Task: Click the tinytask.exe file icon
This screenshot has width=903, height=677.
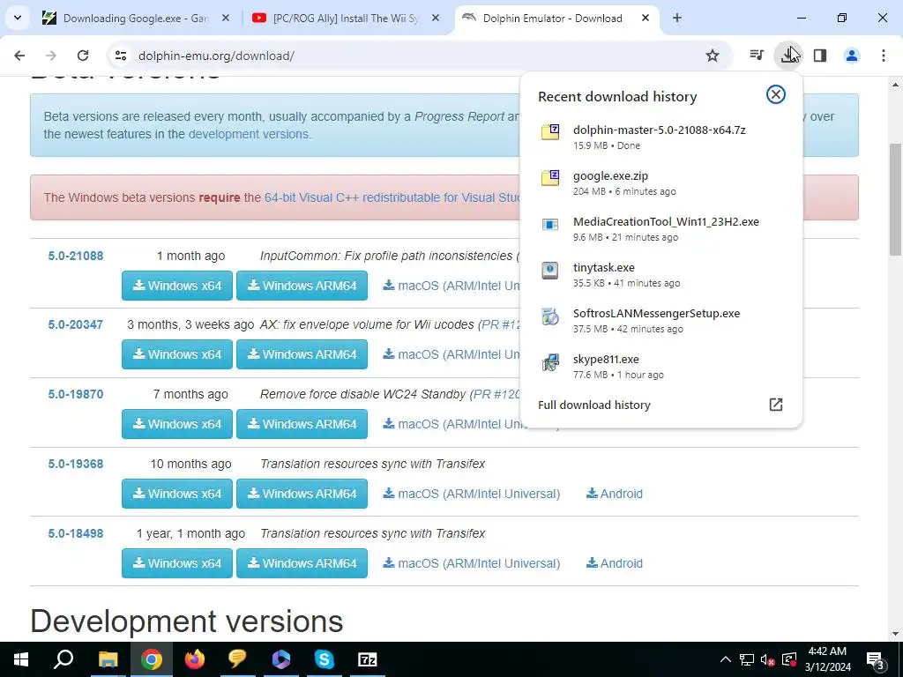Action: [x=550, y=270]
